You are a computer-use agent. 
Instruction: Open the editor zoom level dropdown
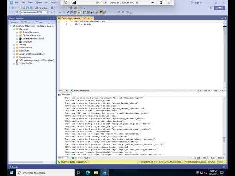click(x=67, y=91)
